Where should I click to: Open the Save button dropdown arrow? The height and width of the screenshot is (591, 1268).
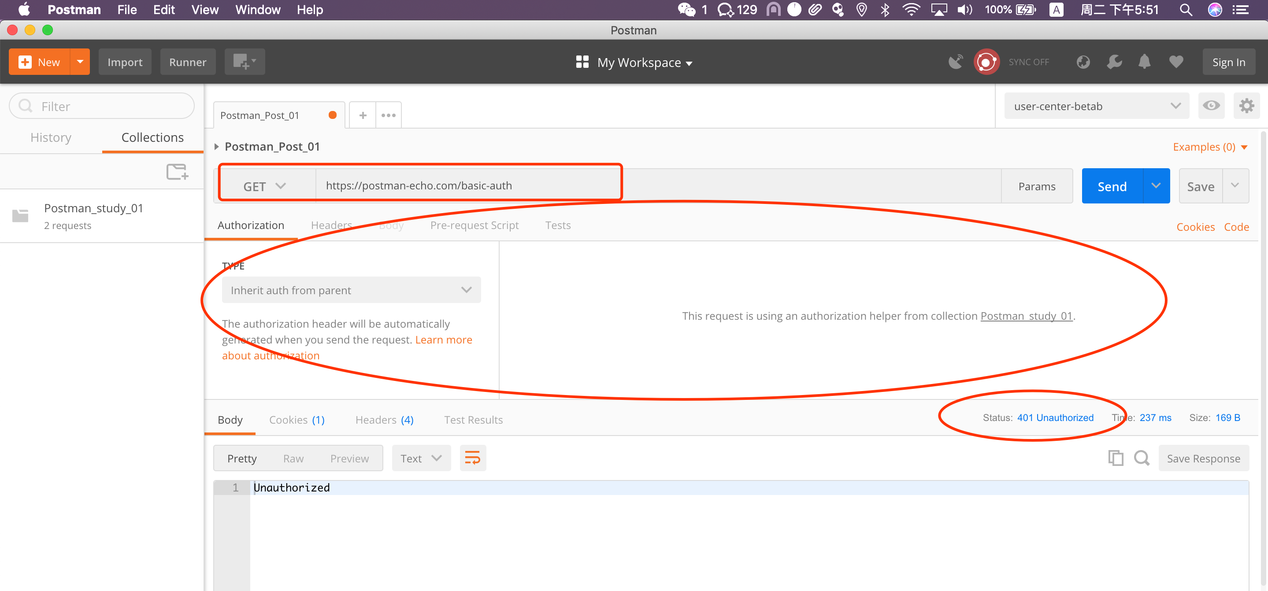1235,185
